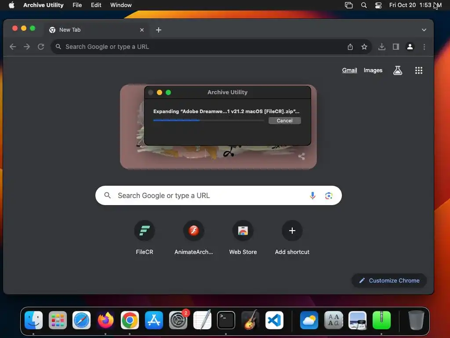Open the Archive Utility app menu

[x=44, y=5]
